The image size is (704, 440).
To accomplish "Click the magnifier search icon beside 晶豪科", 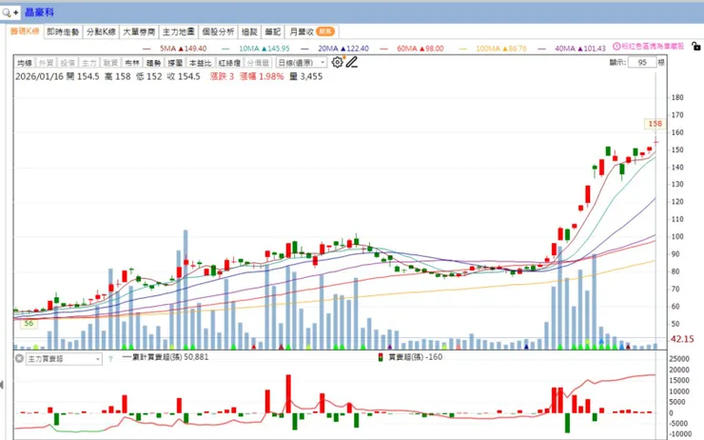I will 7,12.
